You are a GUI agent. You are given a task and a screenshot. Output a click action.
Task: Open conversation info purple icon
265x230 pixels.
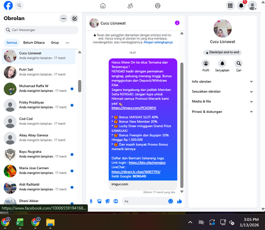tap(177, 23)
